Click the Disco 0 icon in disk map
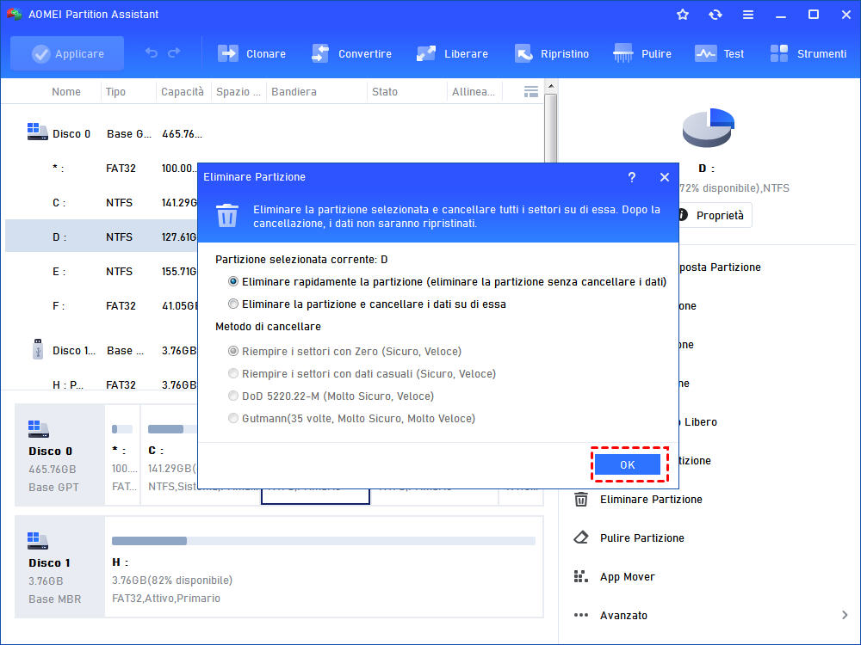861x645 pixels. [x=39, y=429]
